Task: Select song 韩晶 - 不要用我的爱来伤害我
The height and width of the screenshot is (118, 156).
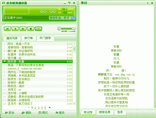Action: click(37, 65)
